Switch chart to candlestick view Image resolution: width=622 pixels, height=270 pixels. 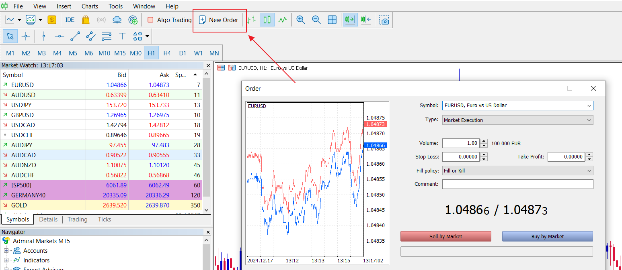[x=267, y=20]
